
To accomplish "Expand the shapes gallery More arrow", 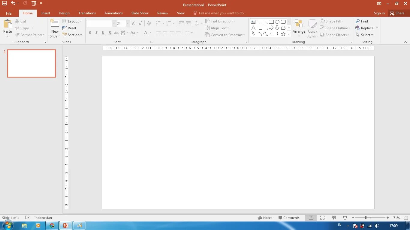I will tap(289, 34).
